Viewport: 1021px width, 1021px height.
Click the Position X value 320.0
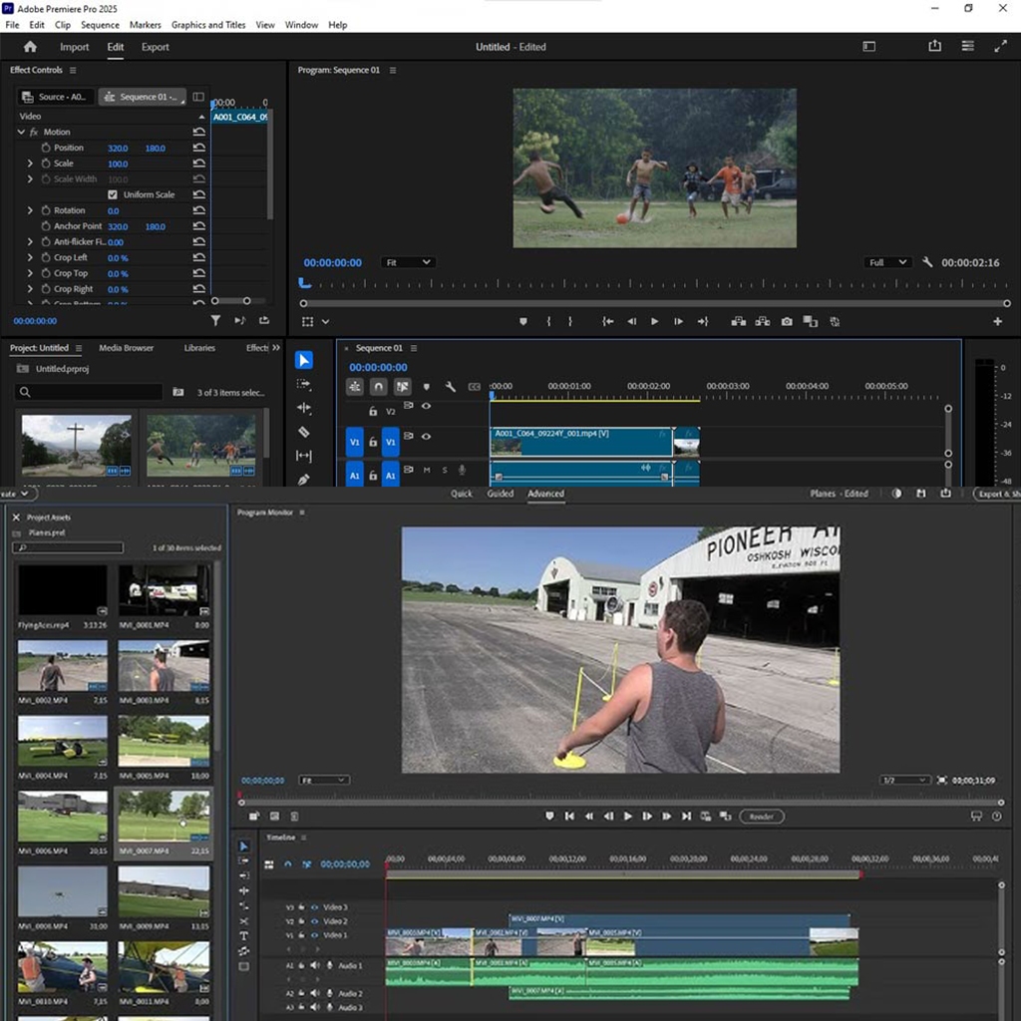pos(118,149)
